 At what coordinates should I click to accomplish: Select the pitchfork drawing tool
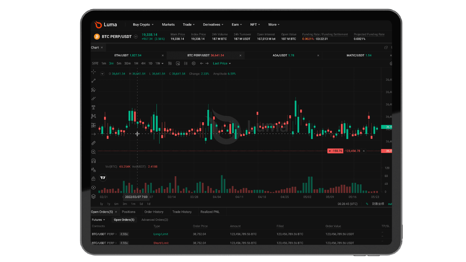(93, 90)
